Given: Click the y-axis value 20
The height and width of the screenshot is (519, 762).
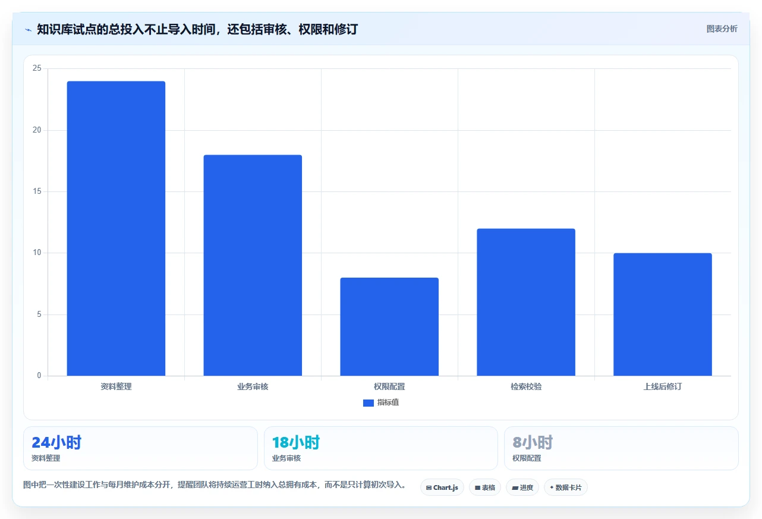Looking at the screenshot, I should (37, 130).
